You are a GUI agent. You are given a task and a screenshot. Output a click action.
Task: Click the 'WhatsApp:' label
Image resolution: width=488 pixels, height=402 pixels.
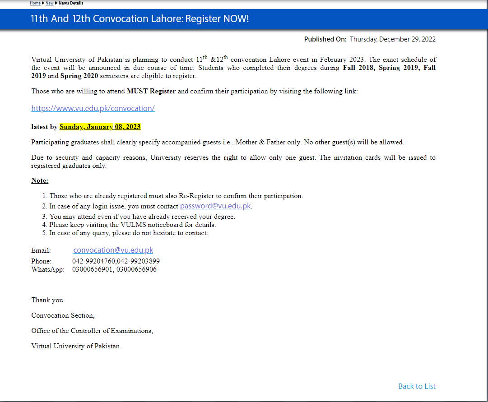(x=48, y=269)
